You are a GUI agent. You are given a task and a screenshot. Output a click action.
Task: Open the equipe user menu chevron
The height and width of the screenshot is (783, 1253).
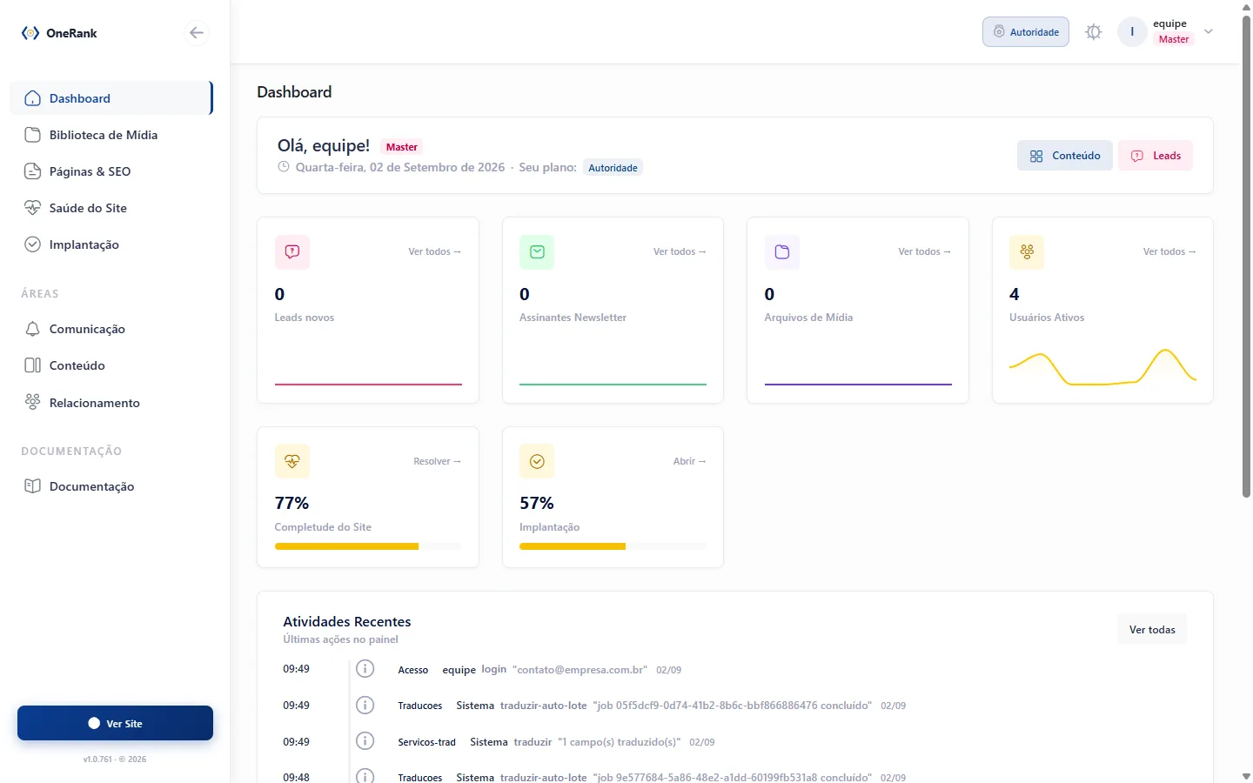point(1209,32)
